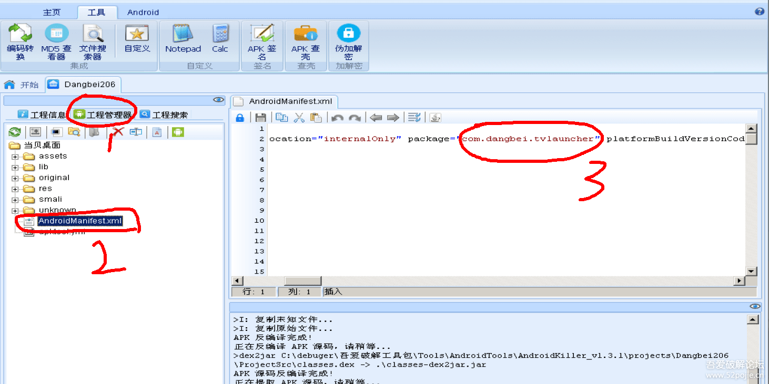769x384 pixels.
Task: Open the 工程信息 panel tab
Action: [x=42, y=115]
